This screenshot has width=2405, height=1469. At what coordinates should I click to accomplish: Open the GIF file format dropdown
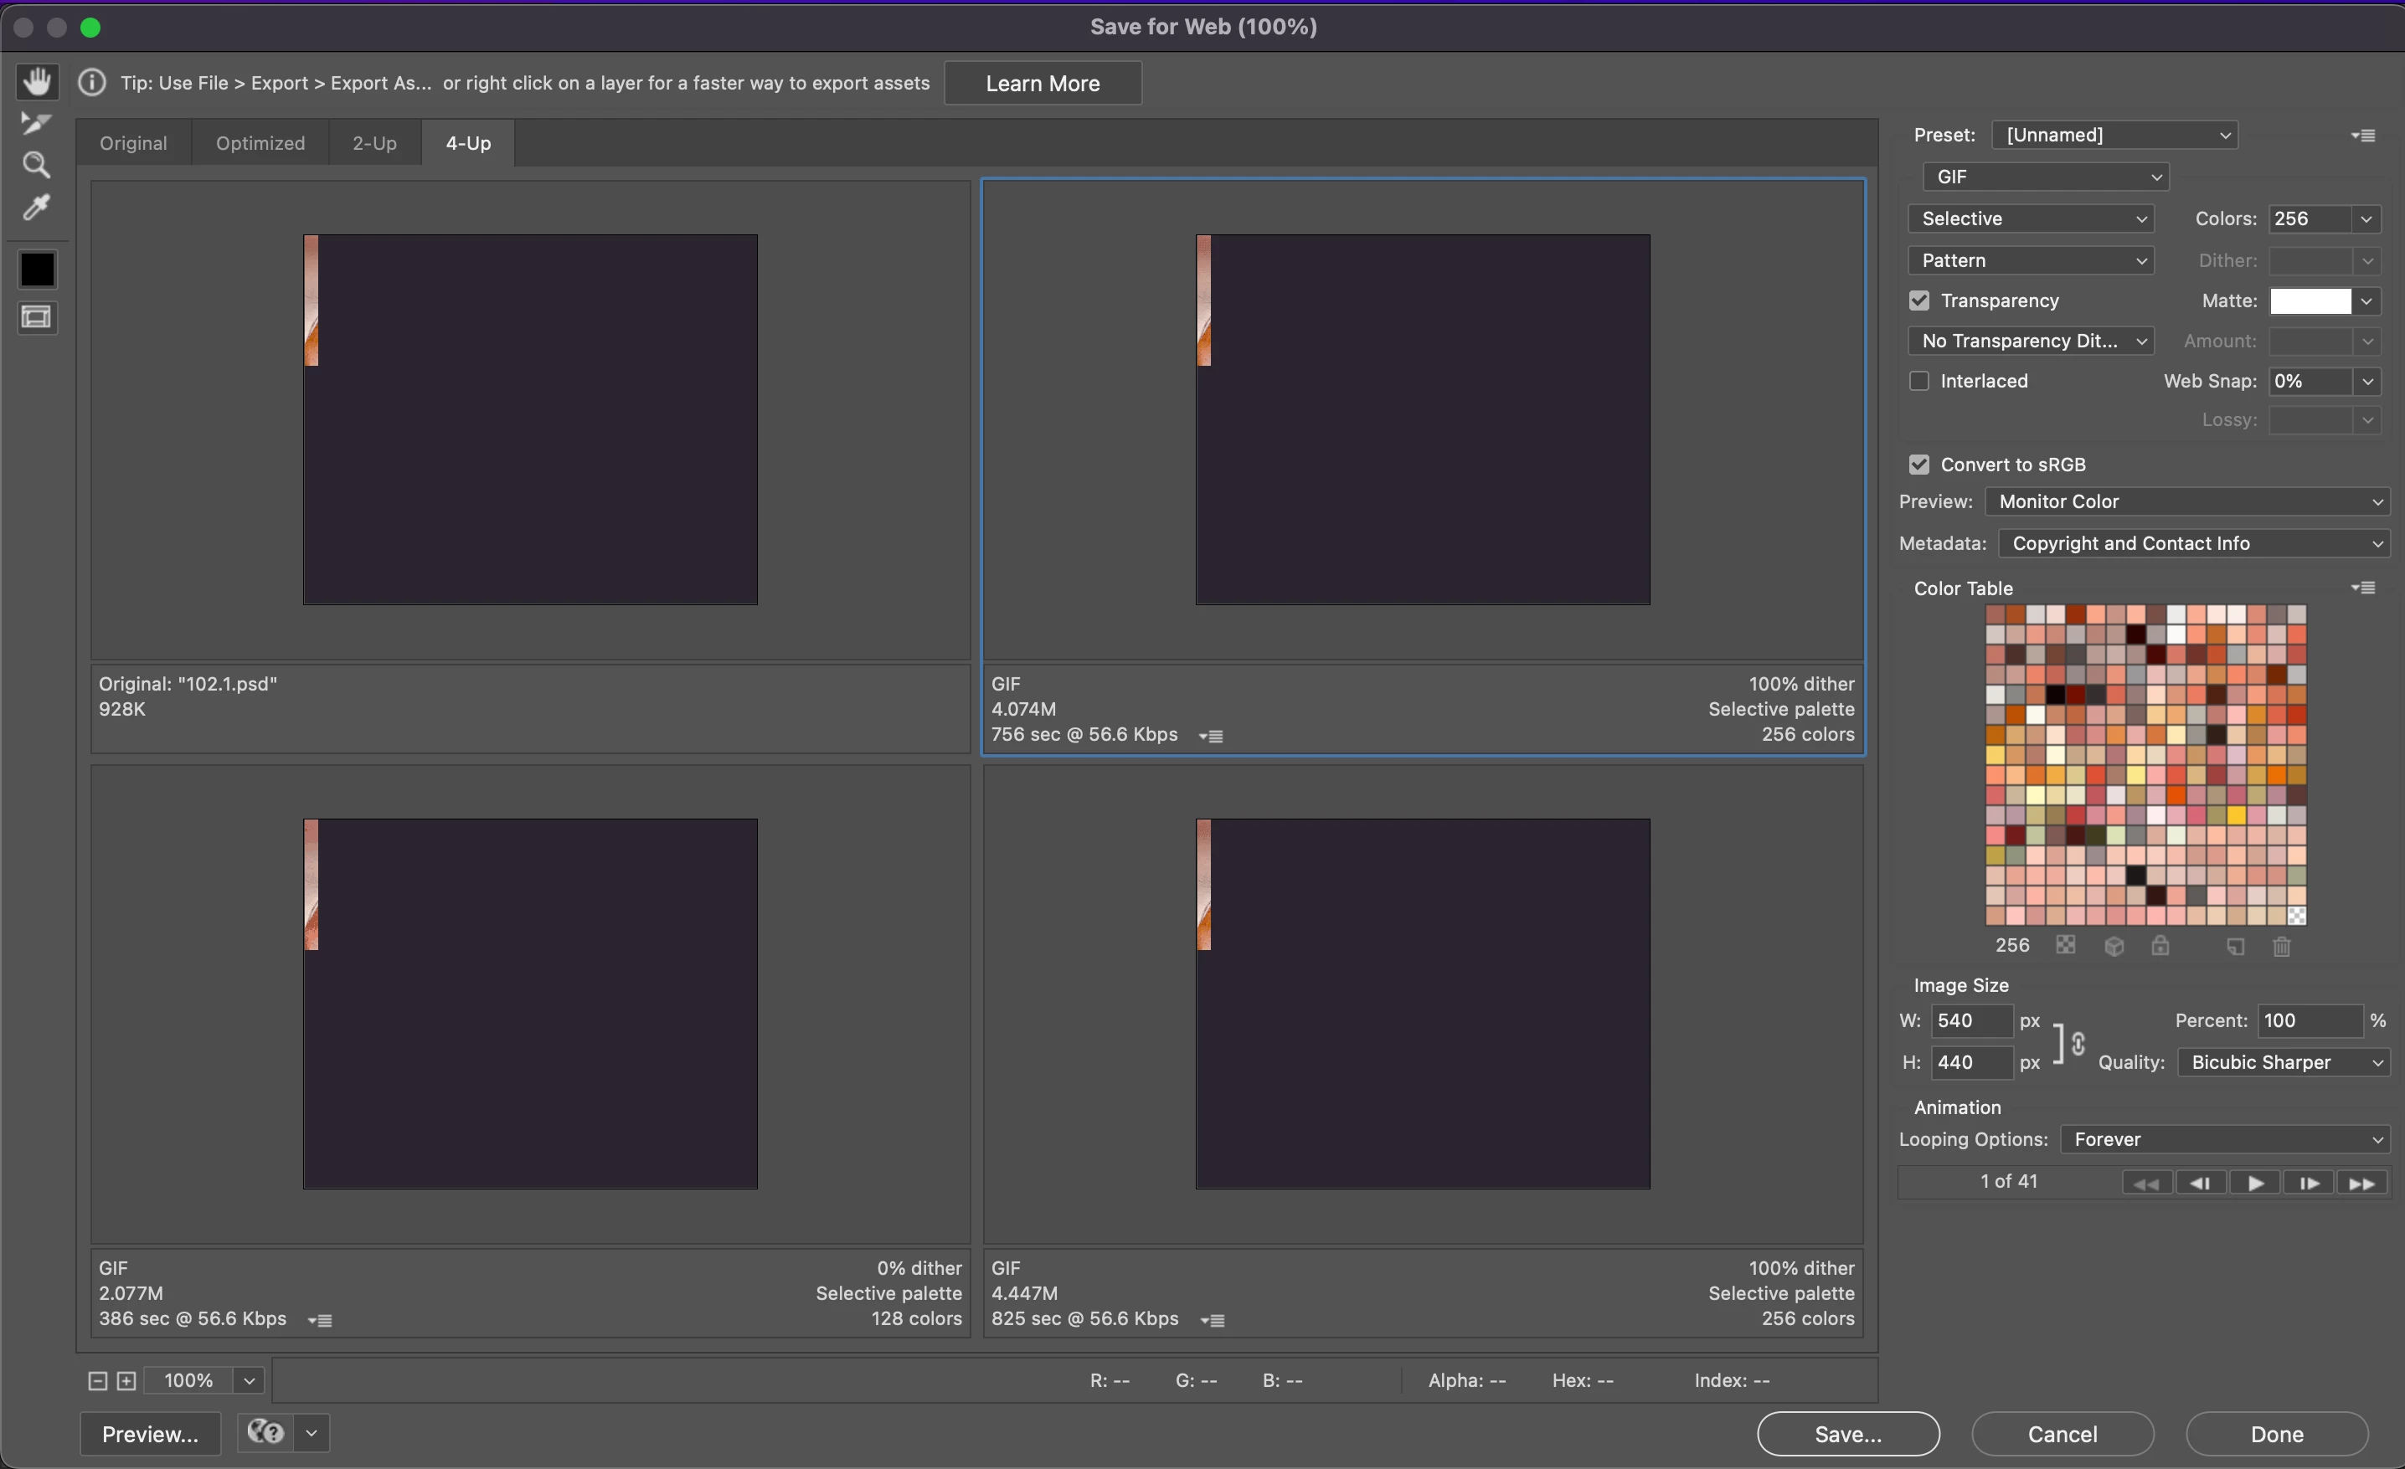(2045, 177)
